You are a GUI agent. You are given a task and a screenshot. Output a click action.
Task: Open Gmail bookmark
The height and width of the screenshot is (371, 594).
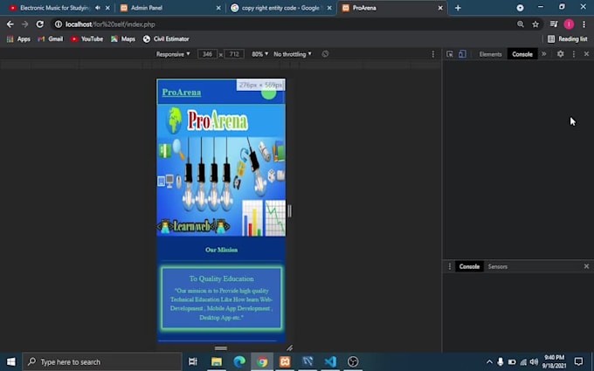coord(51,39)
